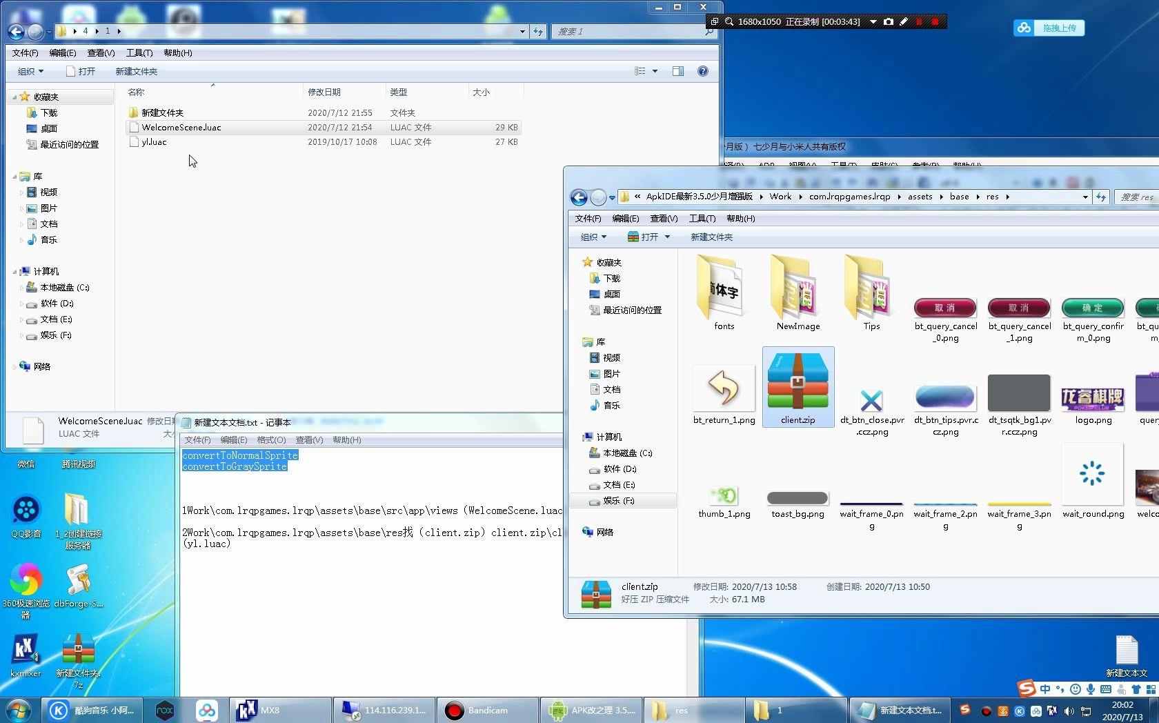Open 格式(O) menu in Notepad
Viewport: 1159px width, 723px height.
(x=271, y=440)
